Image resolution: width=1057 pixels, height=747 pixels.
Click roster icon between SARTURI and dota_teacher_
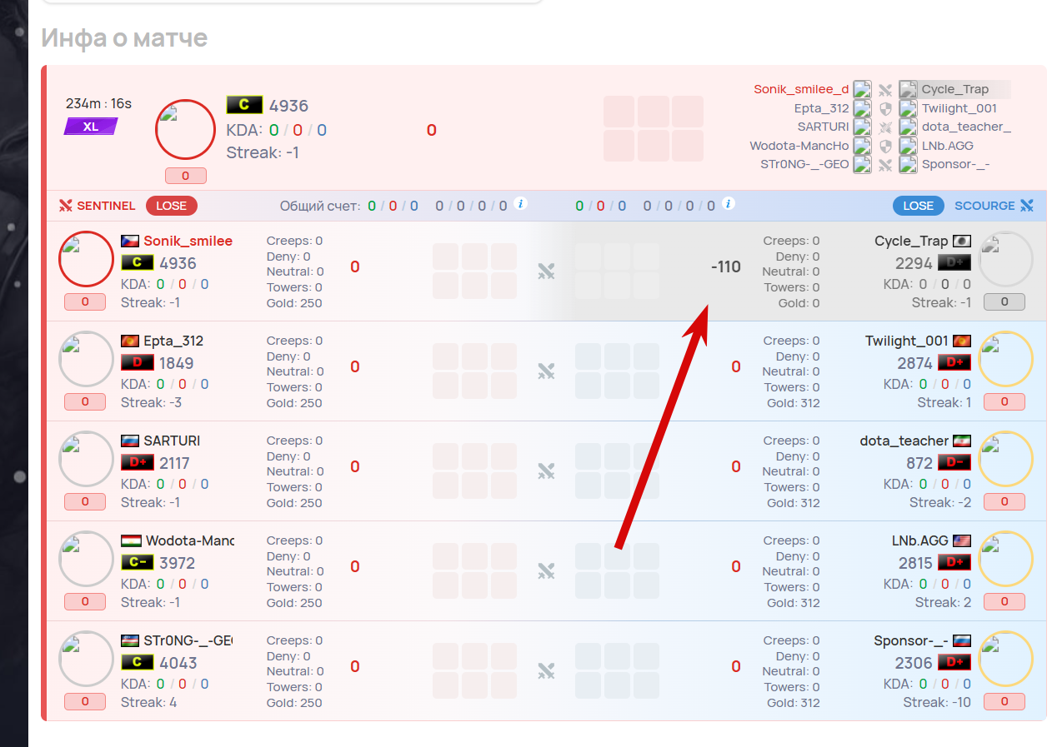885,127
